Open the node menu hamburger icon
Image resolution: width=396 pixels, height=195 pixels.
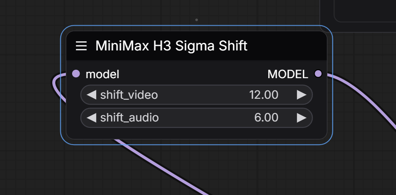(81, 46)
